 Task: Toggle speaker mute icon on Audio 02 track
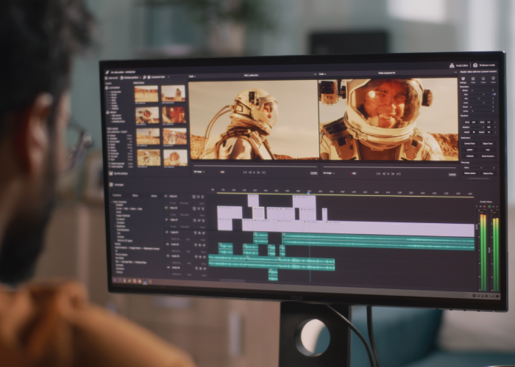coord(204,245)
